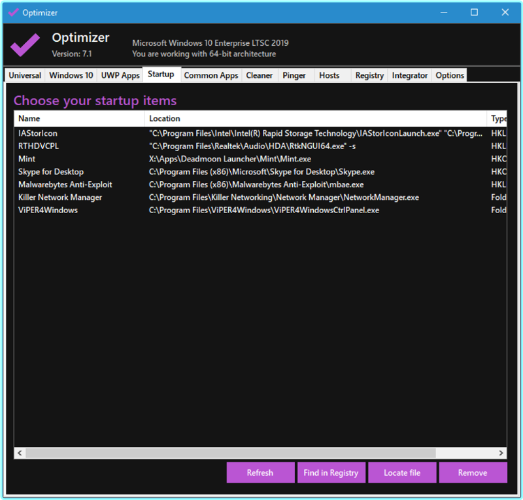This screenshot has height=500, width=523.
Task: Click the Remove button
Action: (x=473, y=473)
